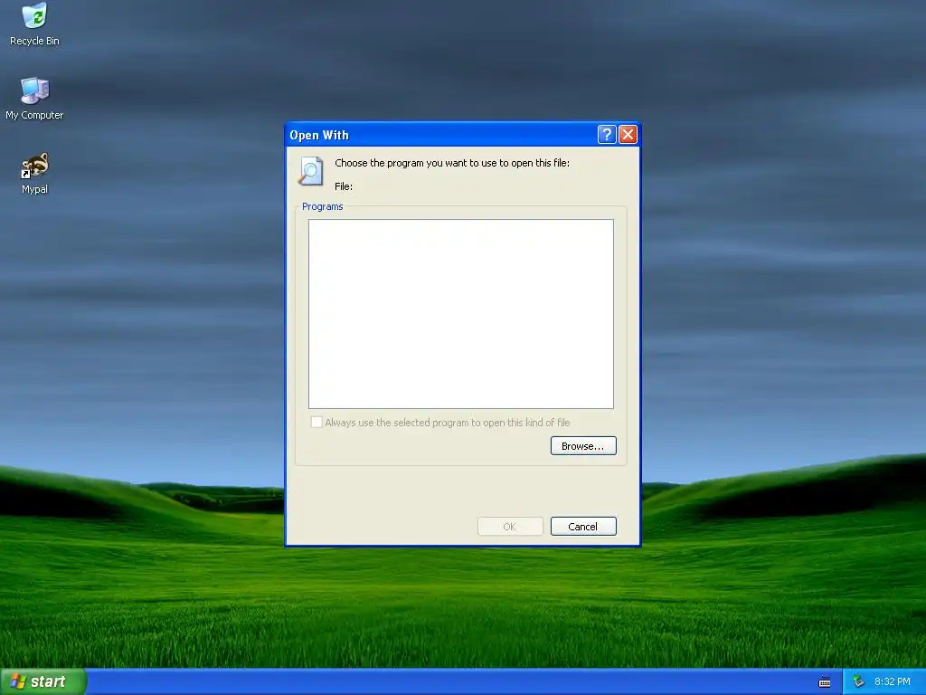Open the Recycle Bin desktop icon
Image resolution: width=926 pixels, height=695 pixels.
[x=34, y=24]
